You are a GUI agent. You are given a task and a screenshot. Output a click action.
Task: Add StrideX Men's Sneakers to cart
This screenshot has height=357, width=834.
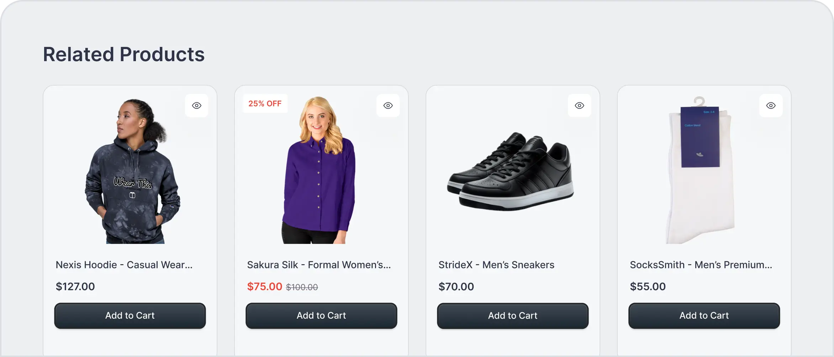(513, 316)
